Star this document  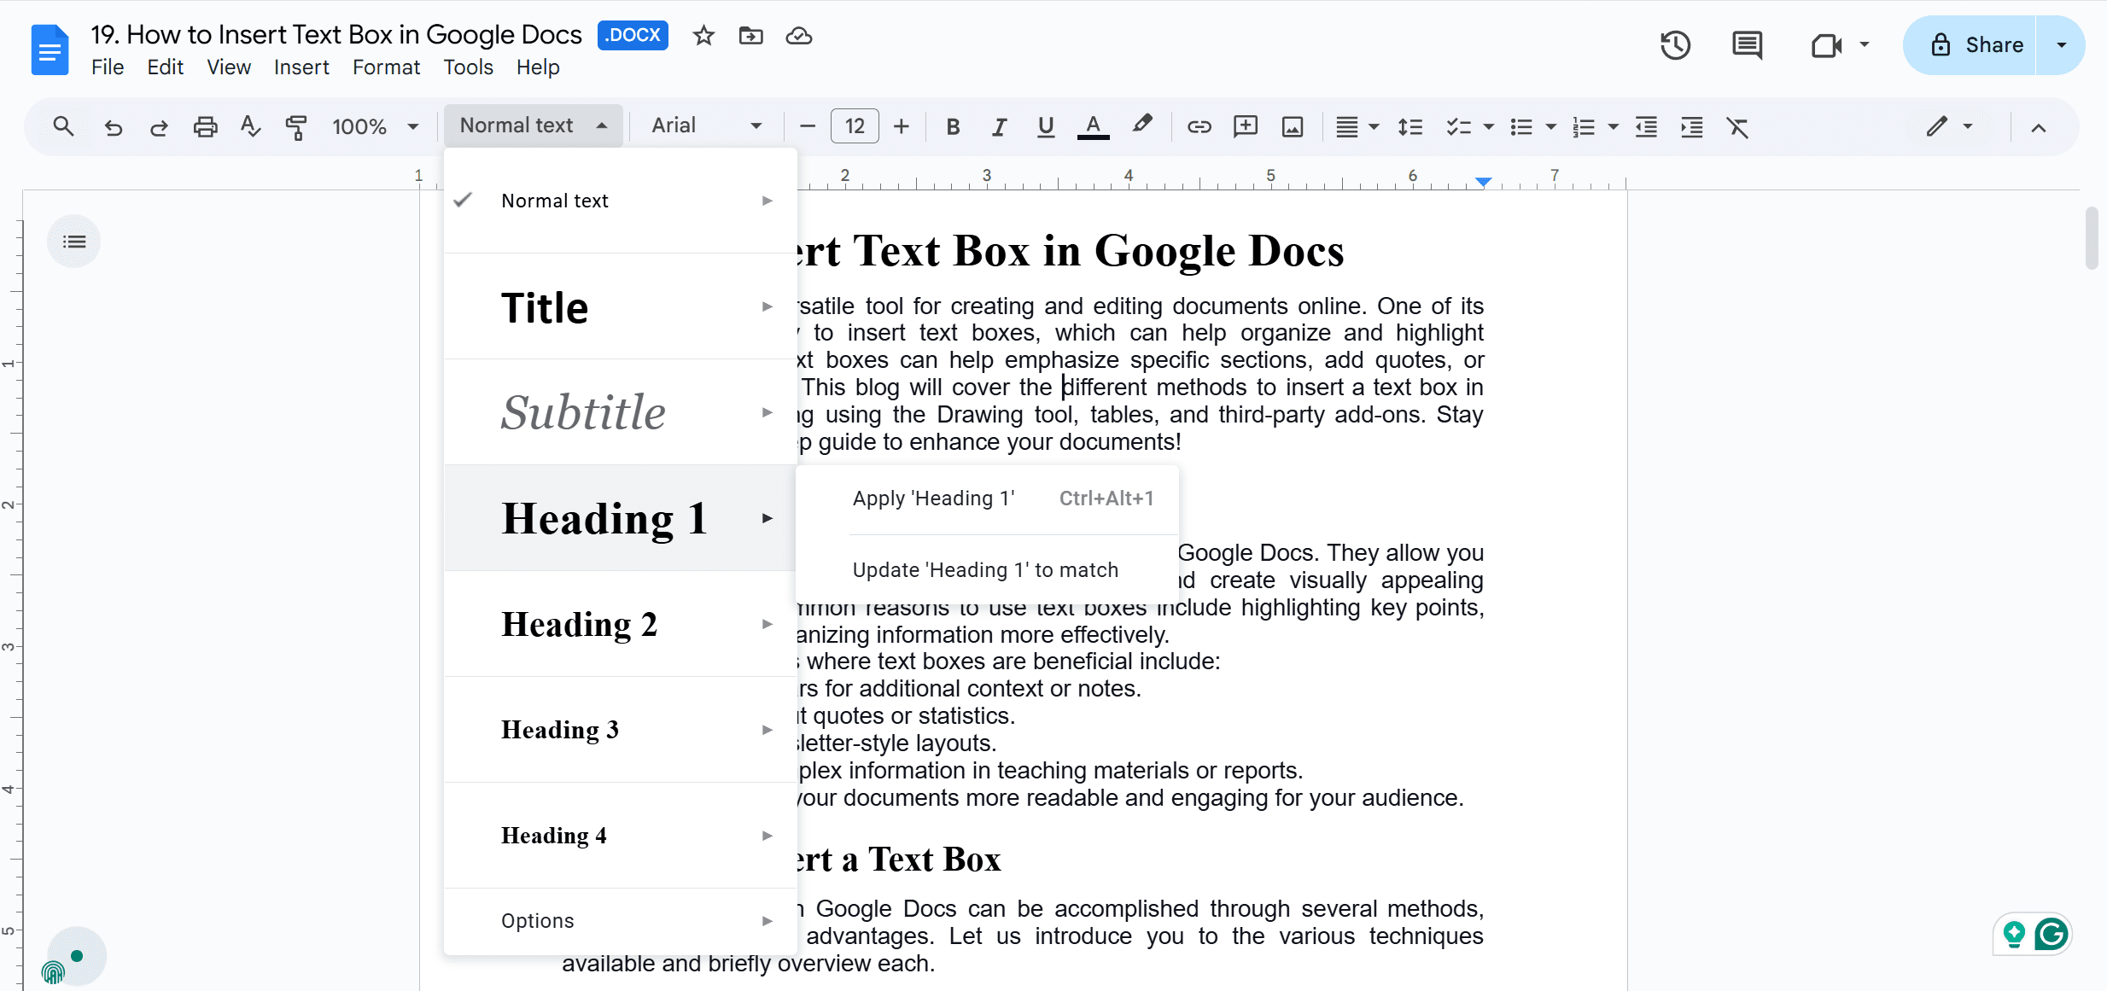[x=703, y=36]
